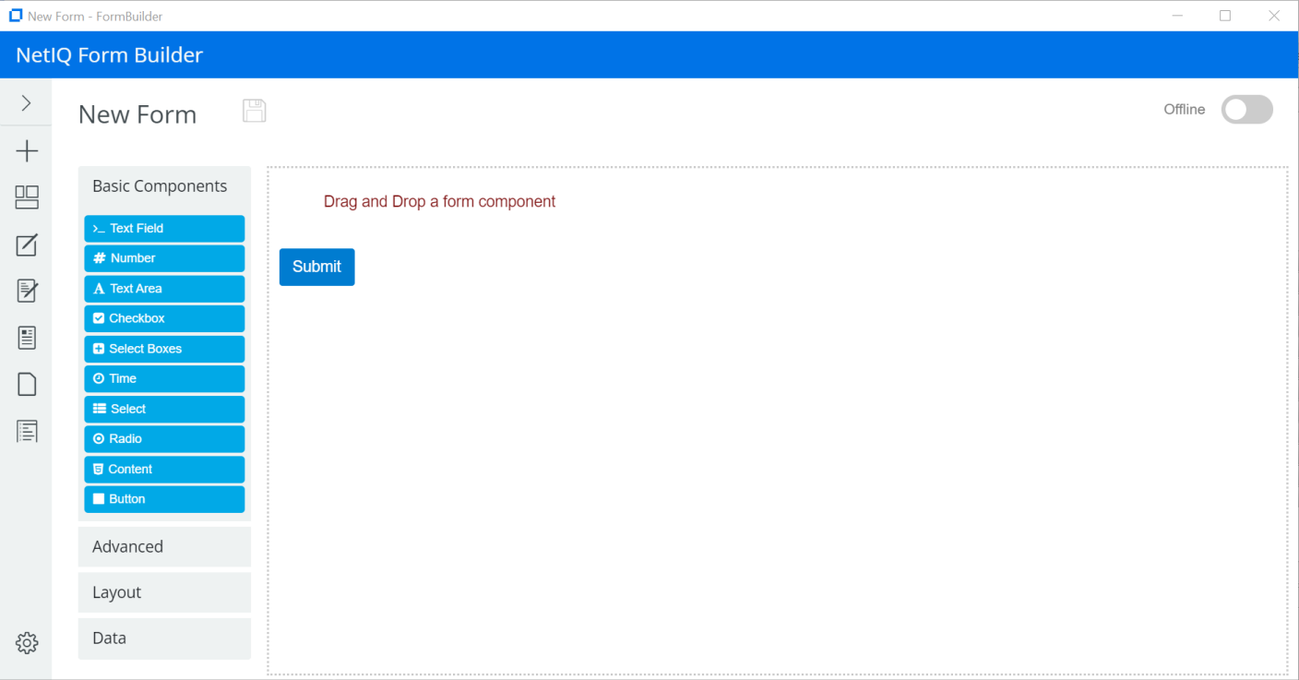This screenshot has width=1299, height=680.
Task: Open settings via the gear icon
Action: [27, 643]
